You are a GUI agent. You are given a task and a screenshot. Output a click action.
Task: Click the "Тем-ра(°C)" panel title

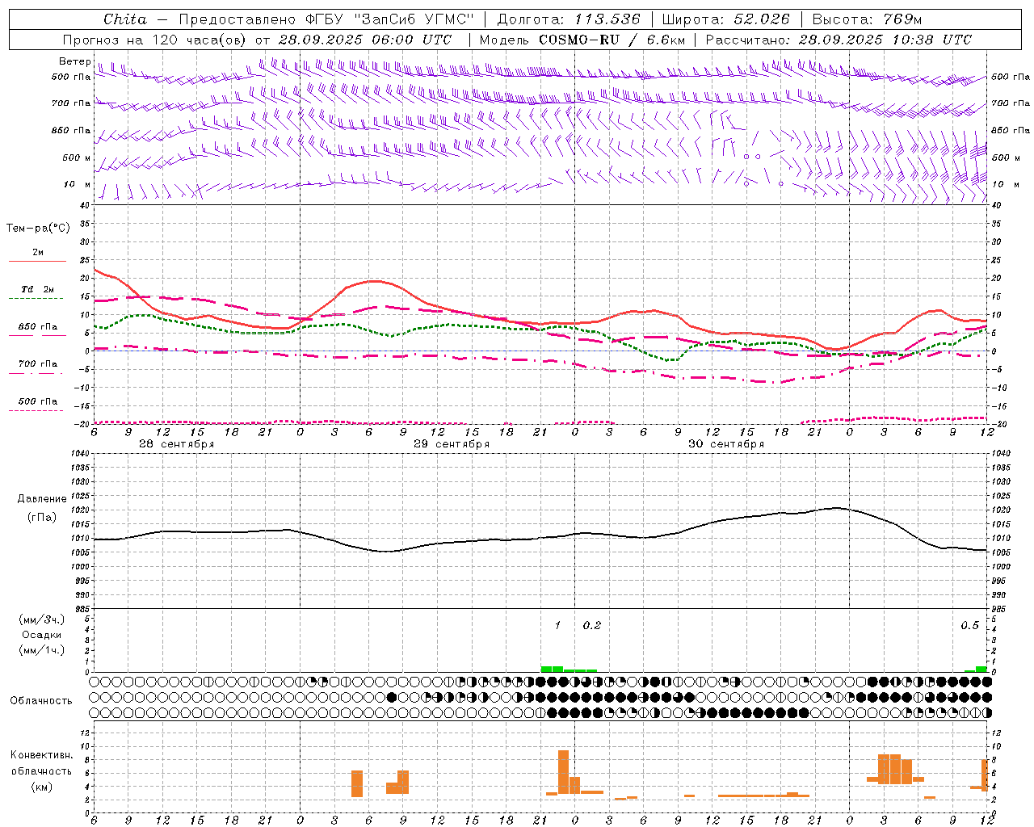[x=38, y=229]
